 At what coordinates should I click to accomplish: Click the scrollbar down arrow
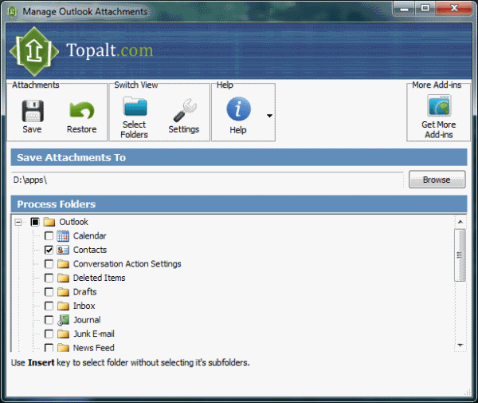460,346
